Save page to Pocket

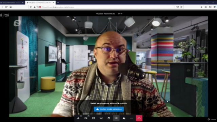(178, 7)
